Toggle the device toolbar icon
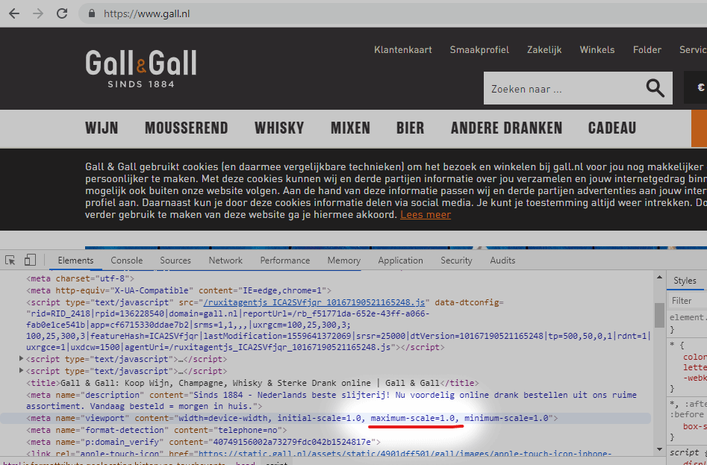This screenshot has height=465, width=707. point(30,260)
